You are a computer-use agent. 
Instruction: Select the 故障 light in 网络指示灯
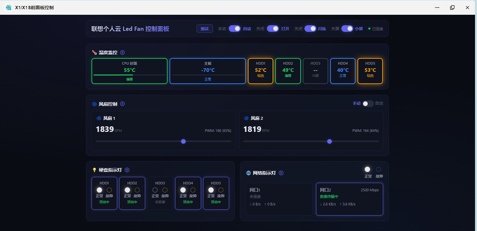pos(379,169)
